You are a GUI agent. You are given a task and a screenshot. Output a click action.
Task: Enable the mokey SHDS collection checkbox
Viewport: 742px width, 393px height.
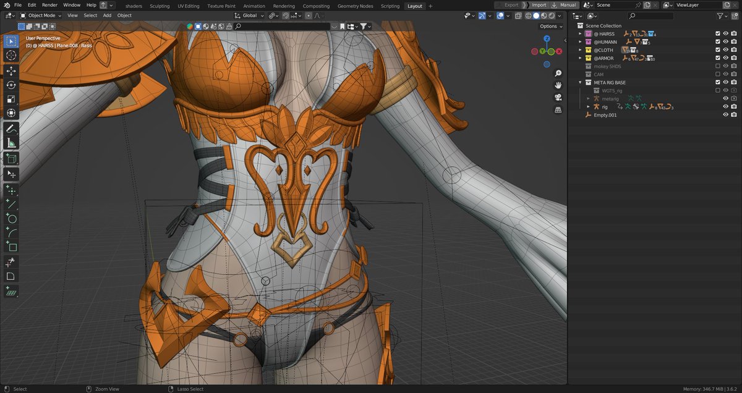[717, 66]
